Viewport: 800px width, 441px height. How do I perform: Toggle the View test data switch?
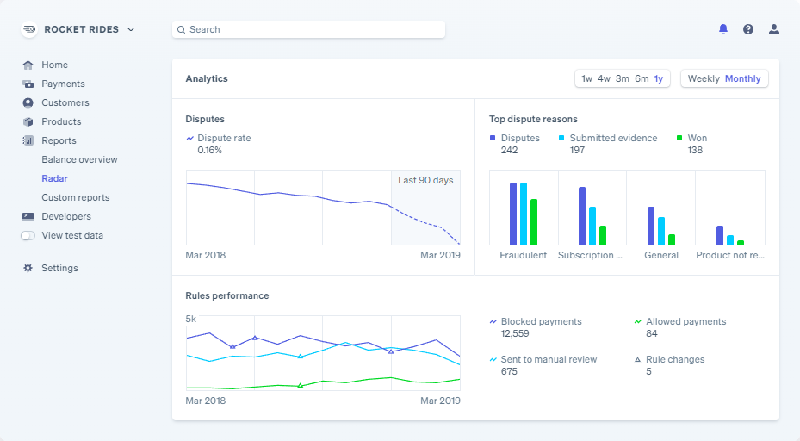click(28, 235)
